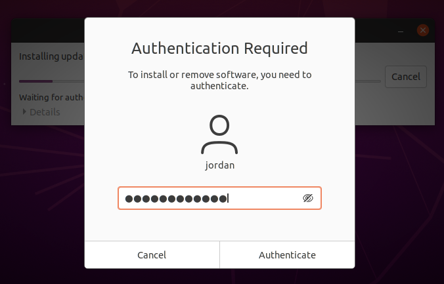This screenshot has height=284, width=444.
Task: Cancel the authentication dialog
Action: click(152, 255)
